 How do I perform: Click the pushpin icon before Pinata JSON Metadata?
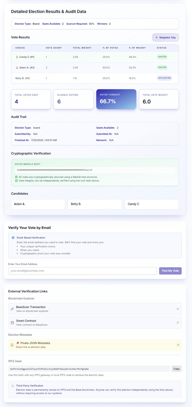pyautogui.click(x=18, y=343)
